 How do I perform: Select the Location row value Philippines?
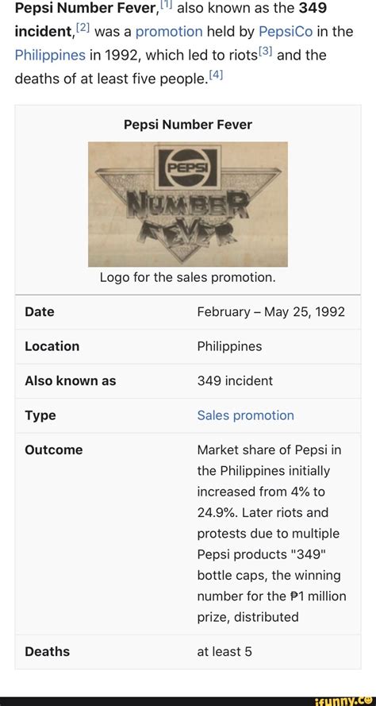point(229,346)
